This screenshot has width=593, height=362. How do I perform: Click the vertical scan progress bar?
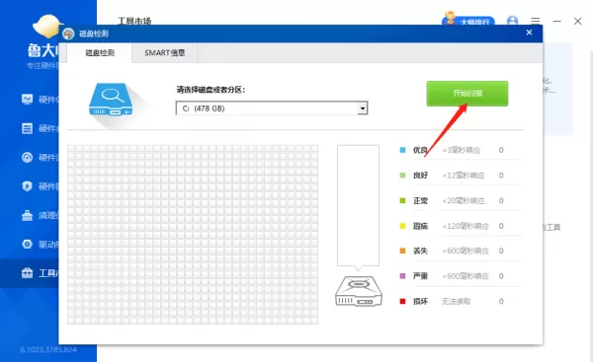tap(358, 205)
